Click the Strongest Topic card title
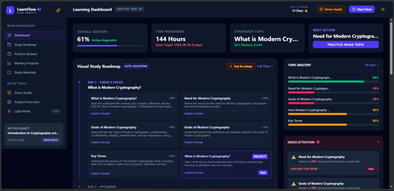Image resolution: width=394 pixels, height=191 pixels. (x=266, y=39)
